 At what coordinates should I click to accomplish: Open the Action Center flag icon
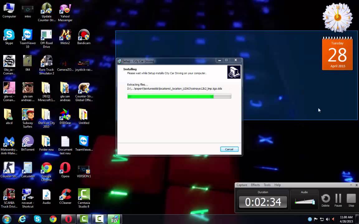[316, 219]
